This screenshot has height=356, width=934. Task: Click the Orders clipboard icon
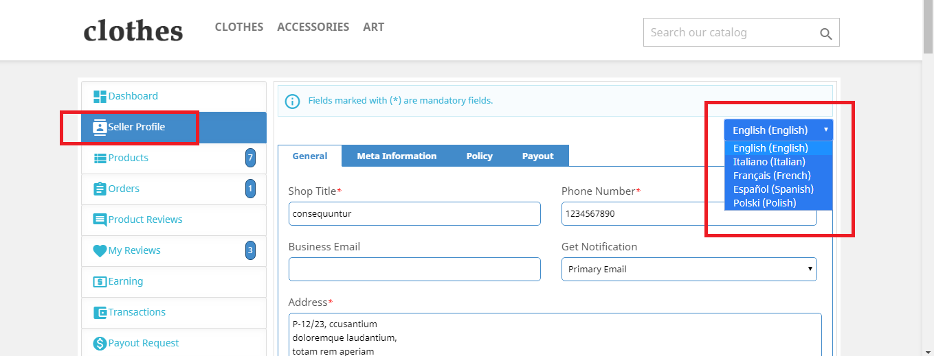point(100,189)
